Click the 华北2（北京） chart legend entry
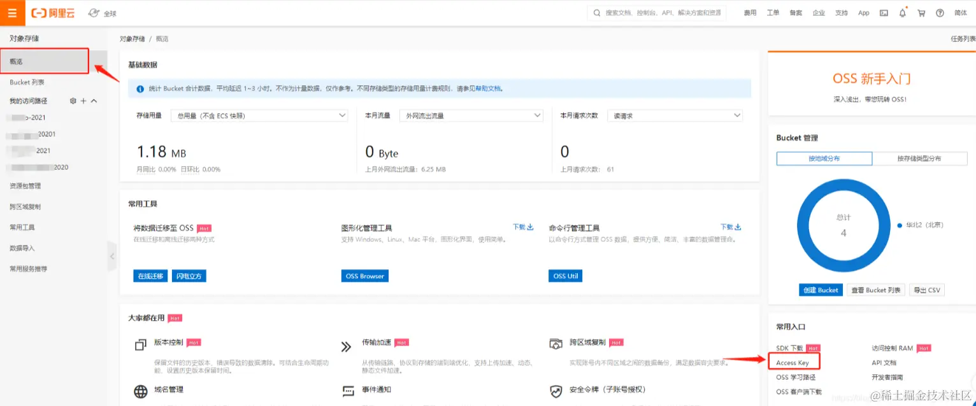This screenshot has height=406, width=976. 921,225
